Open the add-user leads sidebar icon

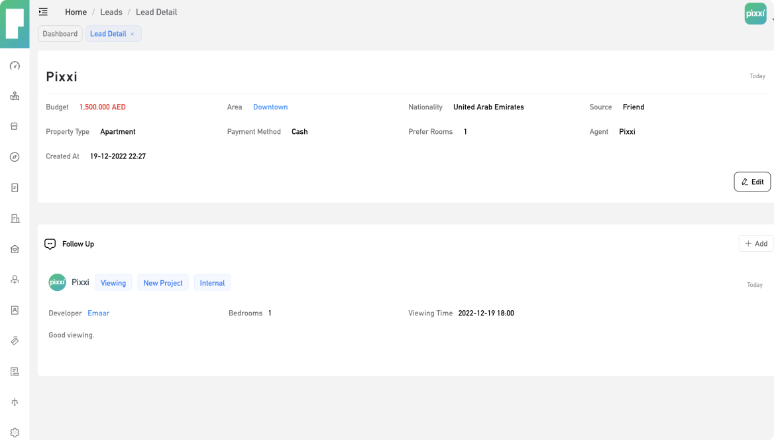point(15,280)
